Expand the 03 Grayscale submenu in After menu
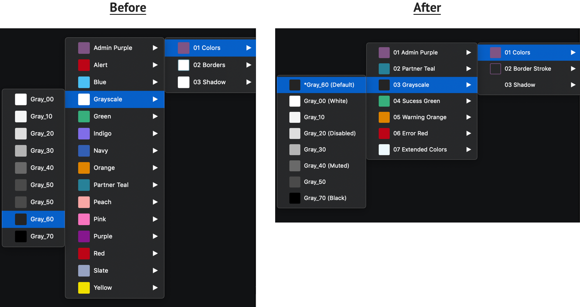Image resolution: width=580 pixels, height=307 pixels. (x=468, y=84)
